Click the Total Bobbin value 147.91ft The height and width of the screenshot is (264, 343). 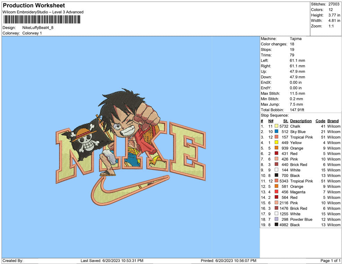[297, 110]
